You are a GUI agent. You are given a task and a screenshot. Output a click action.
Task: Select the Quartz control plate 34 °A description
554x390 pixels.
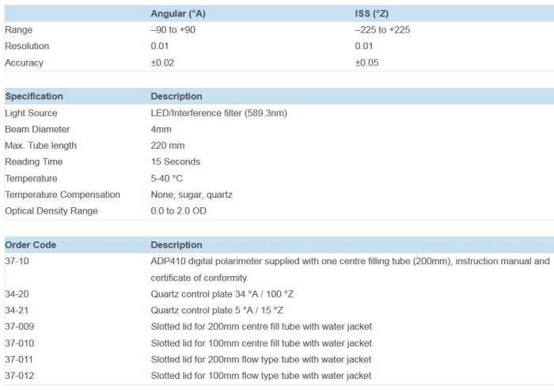tap(222, 294)
